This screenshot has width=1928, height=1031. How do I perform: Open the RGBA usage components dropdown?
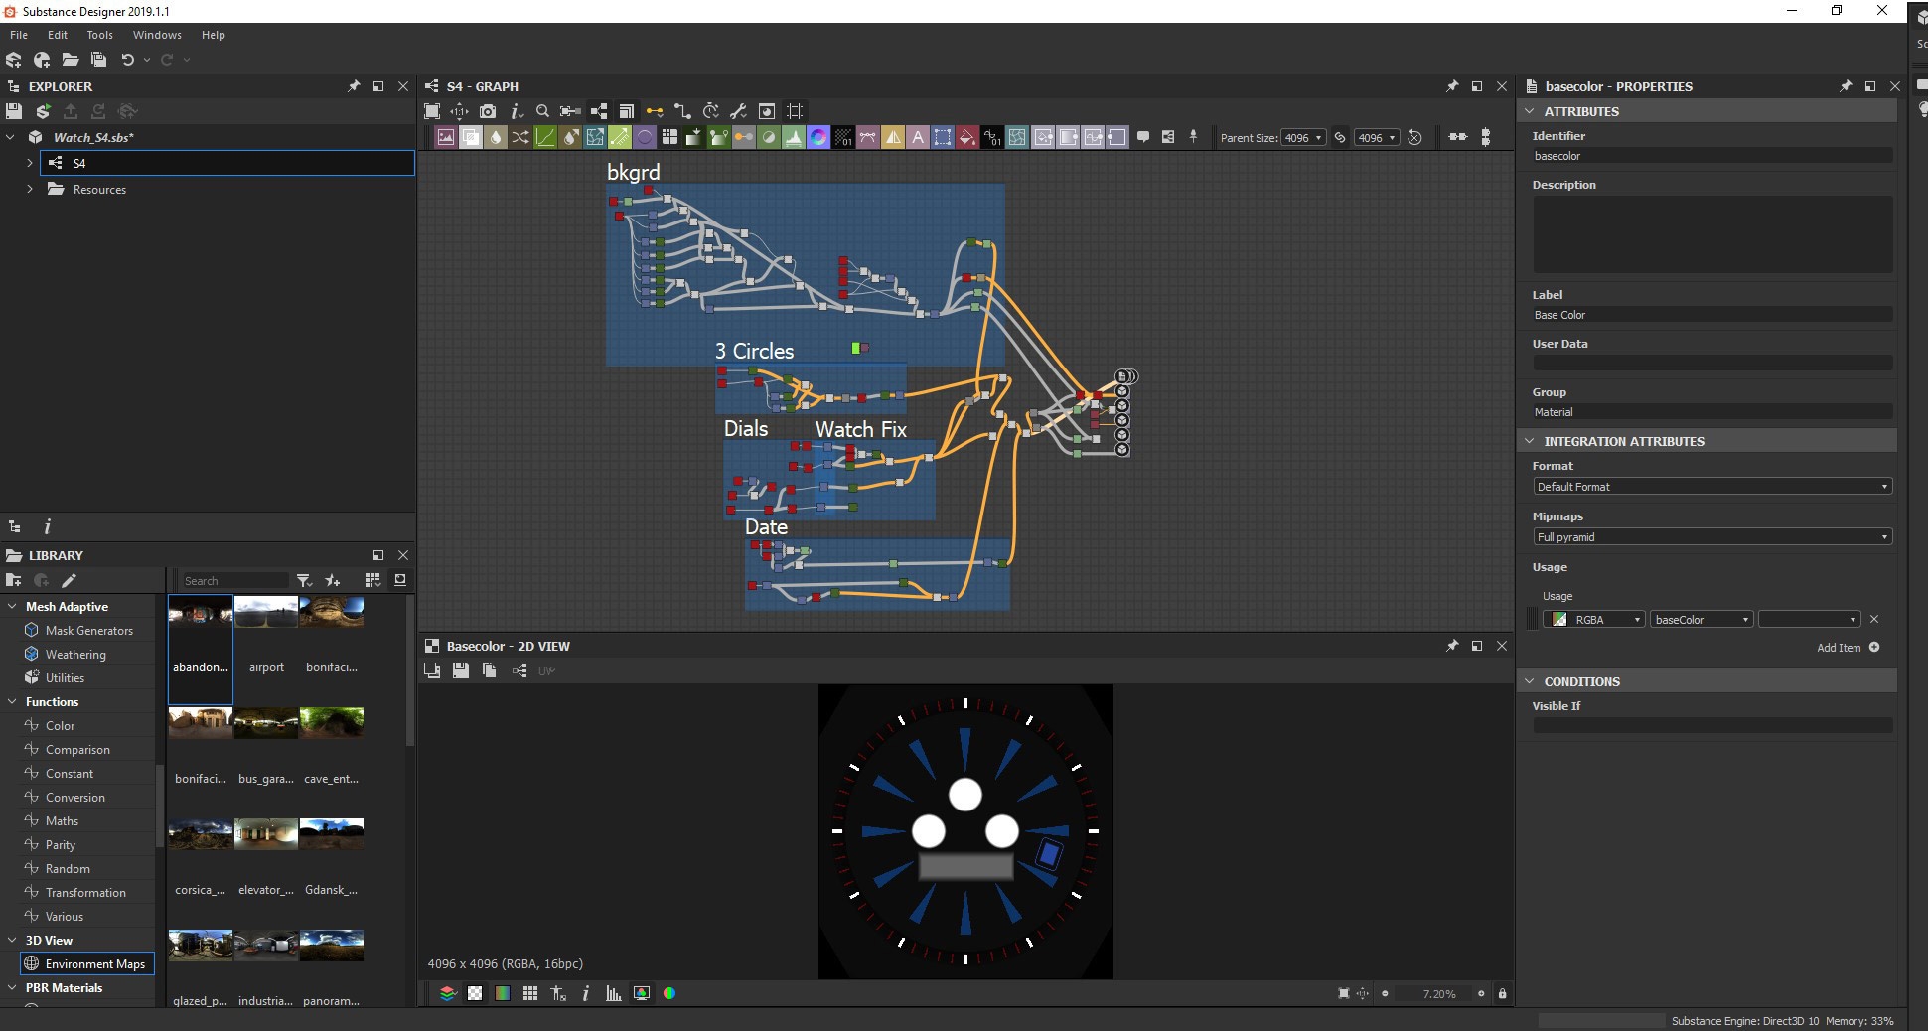click(1593, 620)
